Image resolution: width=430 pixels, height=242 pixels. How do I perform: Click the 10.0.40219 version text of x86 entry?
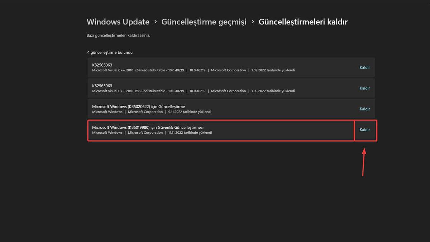pyautogui.click(x=197, y=91)
